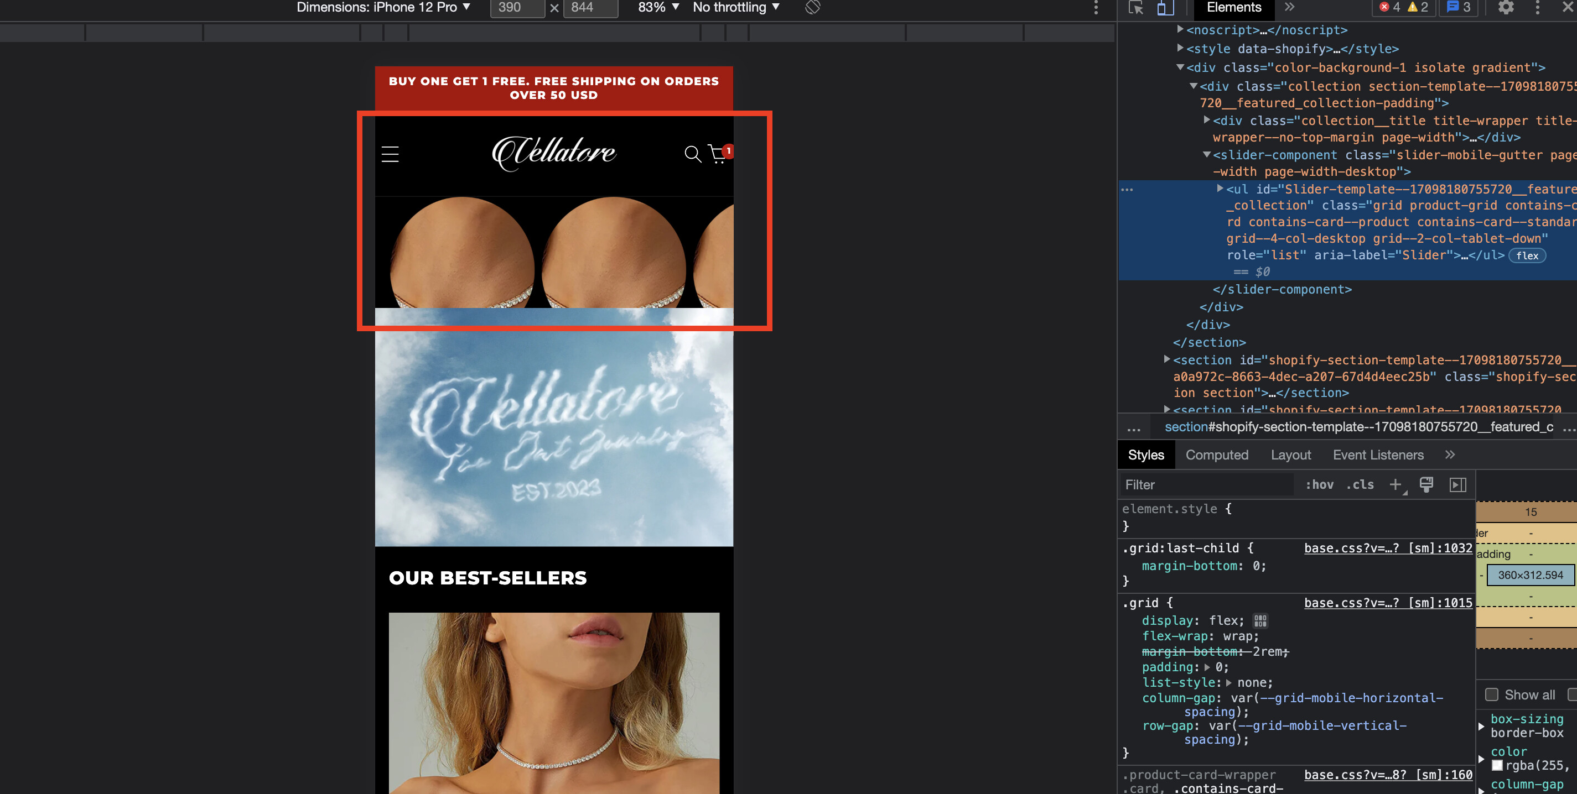Expand the list-style shorthand in .grid rule
Screen dimensions: 1577x794
tap(1228, 683)
